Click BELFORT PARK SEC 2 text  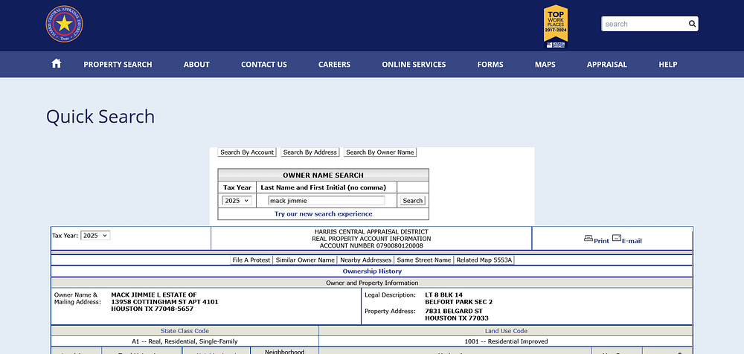click(x=459, y=302)
